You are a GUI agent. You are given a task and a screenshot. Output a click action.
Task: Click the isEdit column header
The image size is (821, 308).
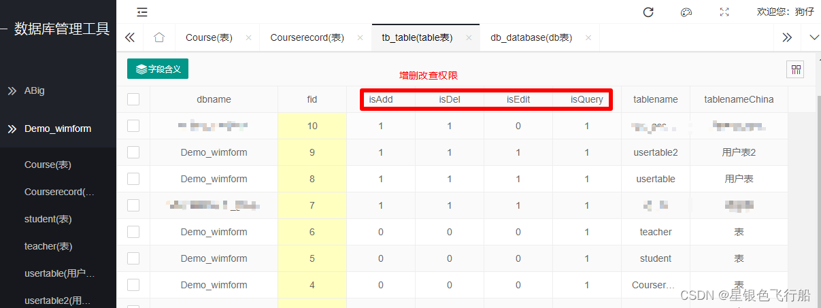point(518,99)
